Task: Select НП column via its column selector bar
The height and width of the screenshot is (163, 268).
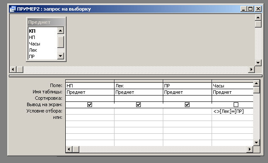Action: point(90,81)
